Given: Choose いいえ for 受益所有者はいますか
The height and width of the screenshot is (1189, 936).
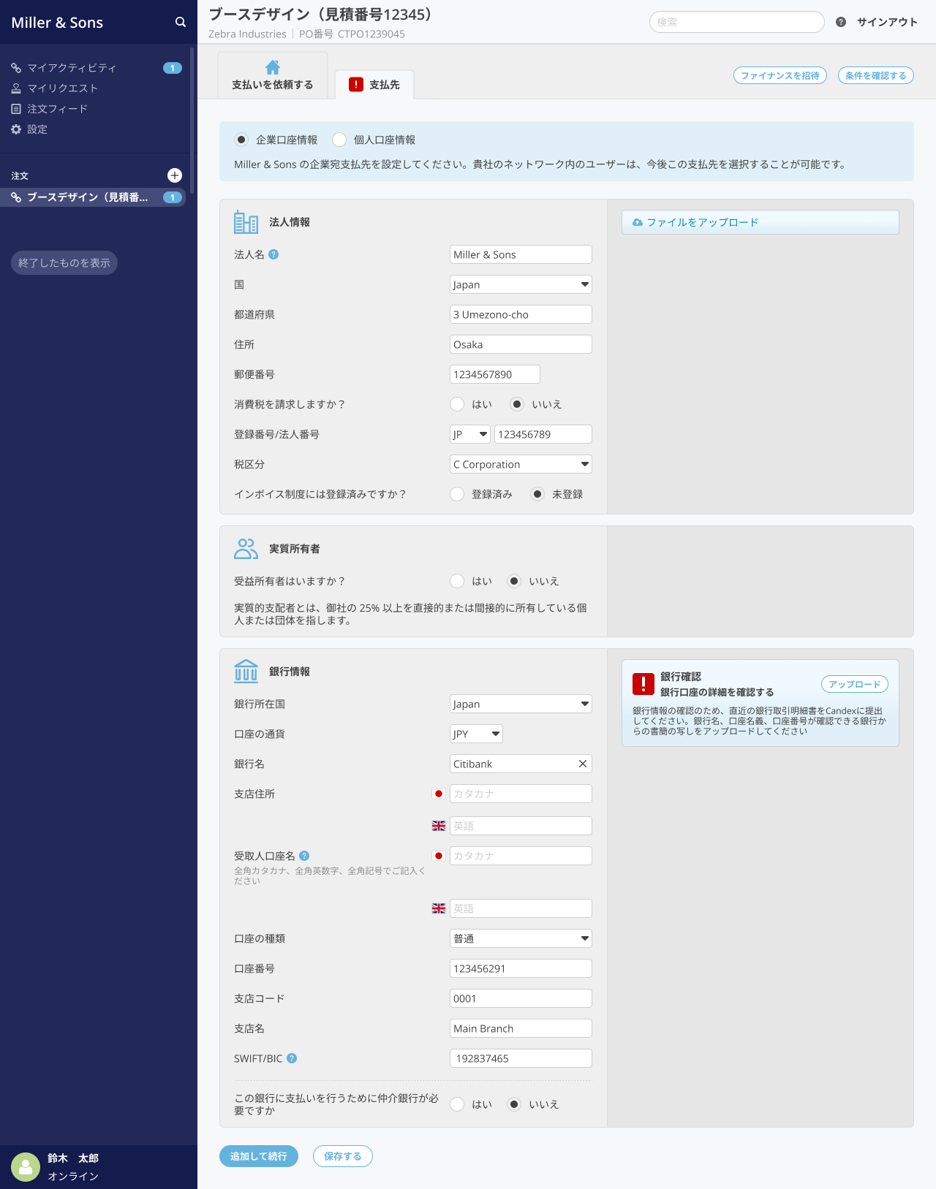Looking at the screenshot, I should pos(514,581).
